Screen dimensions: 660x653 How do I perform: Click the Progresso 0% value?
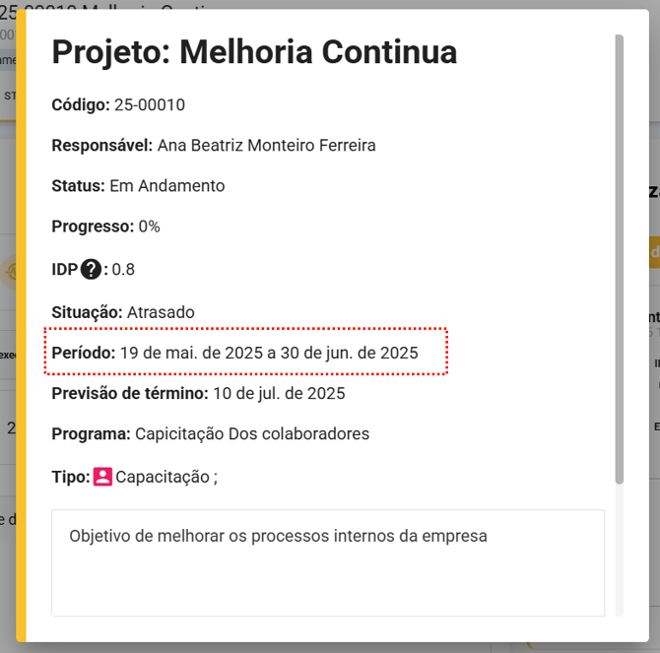(149, 227)
